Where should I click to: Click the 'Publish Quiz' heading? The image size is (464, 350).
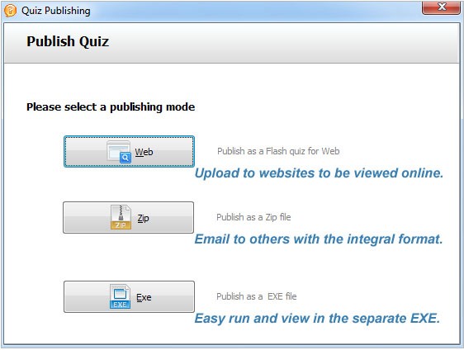pyautogui.click(x=68, y=42)
